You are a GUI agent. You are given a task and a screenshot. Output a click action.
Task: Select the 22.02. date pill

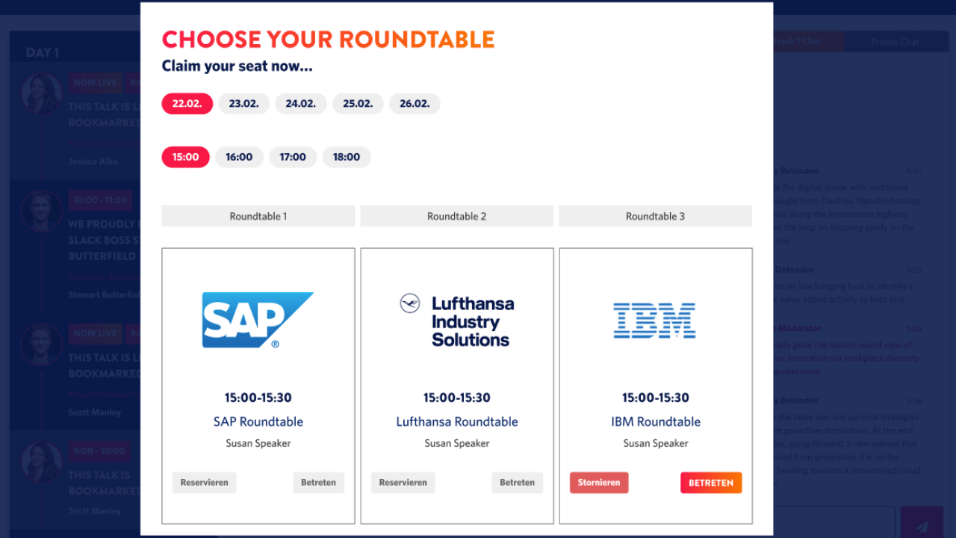pos(187,104)
